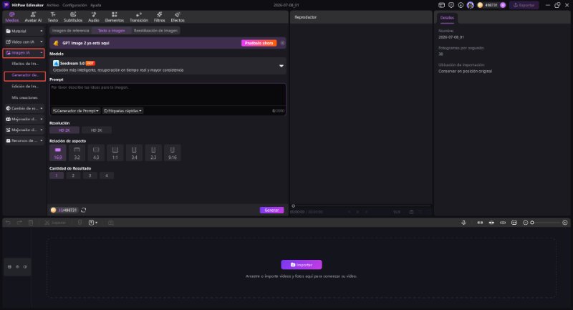Set result quantity to 4
Image resolution: width=573 pixels, height=310 pixels.
(x=106, y=175)
